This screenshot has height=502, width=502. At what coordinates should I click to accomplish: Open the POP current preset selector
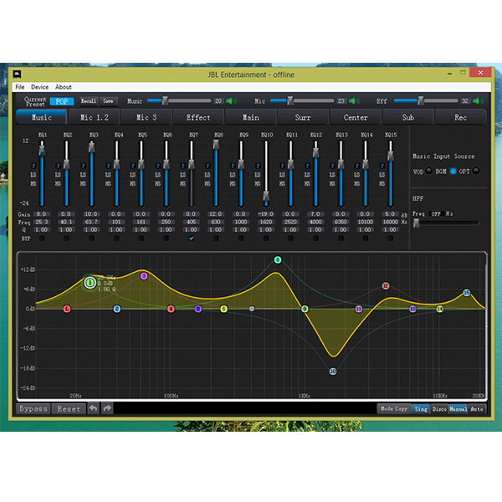pyautogui.click(x=61, y=101)
